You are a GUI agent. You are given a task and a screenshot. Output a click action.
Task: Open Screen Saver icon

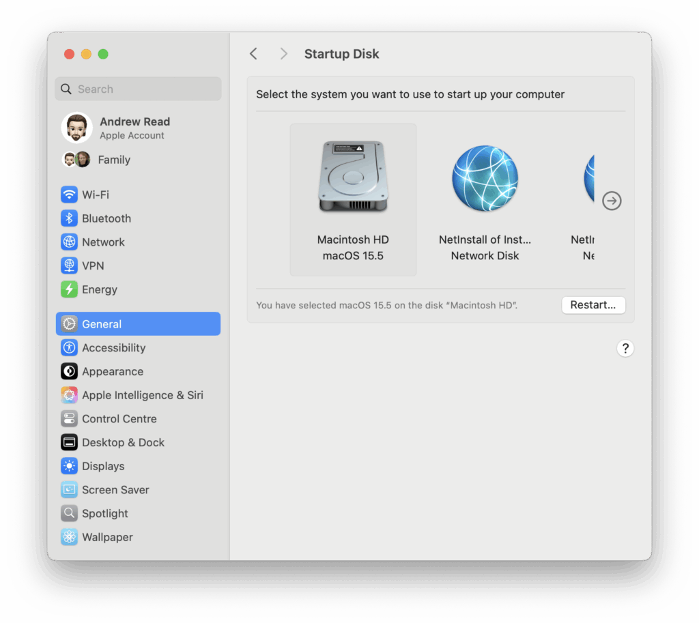click(69, 489)
